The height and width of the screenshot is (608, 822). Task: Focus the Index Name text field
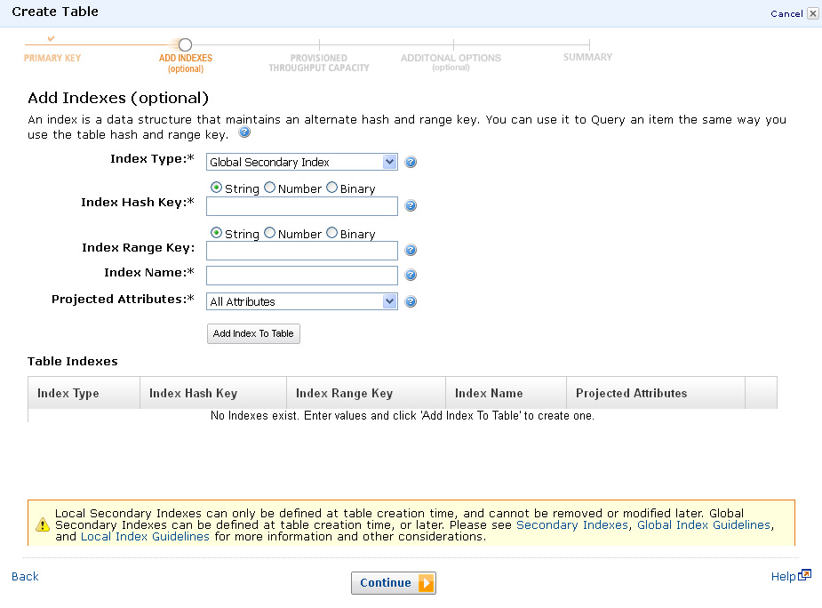click(302, 276)
